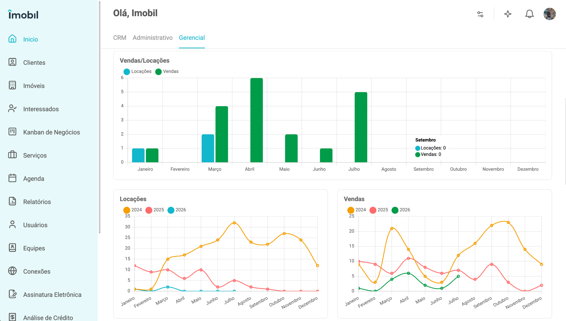Screen dimensions: 566x321
Task: Click the Interessados person-check icon
Action: tap(12, 109)
